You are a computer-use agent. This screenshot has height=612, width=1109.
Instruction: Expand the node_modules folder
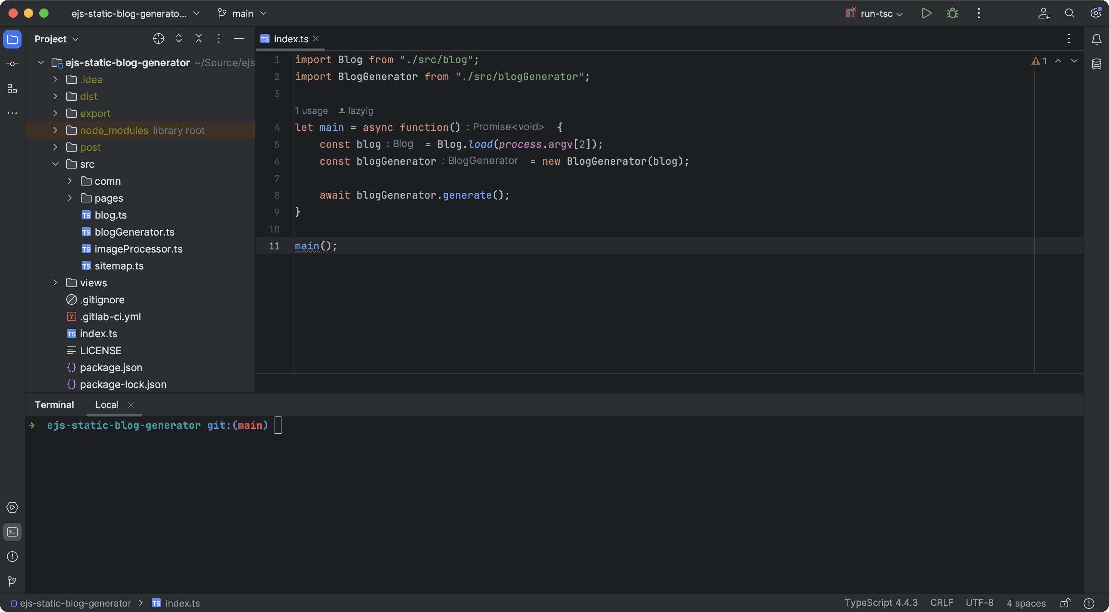click(x=55, y=130)
